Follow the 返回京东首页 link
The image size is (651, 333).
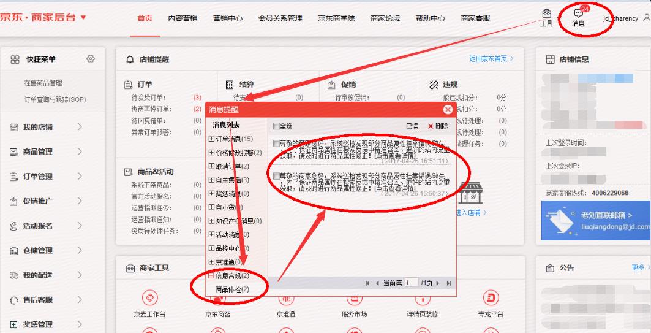[x=492, y=59]
